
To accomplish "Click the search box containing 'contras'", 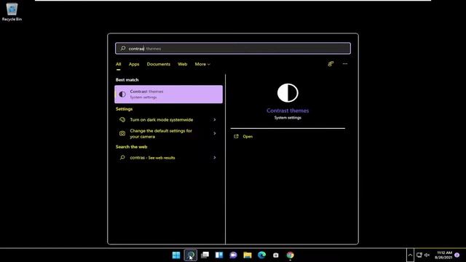I will click(x=233, y=49).
